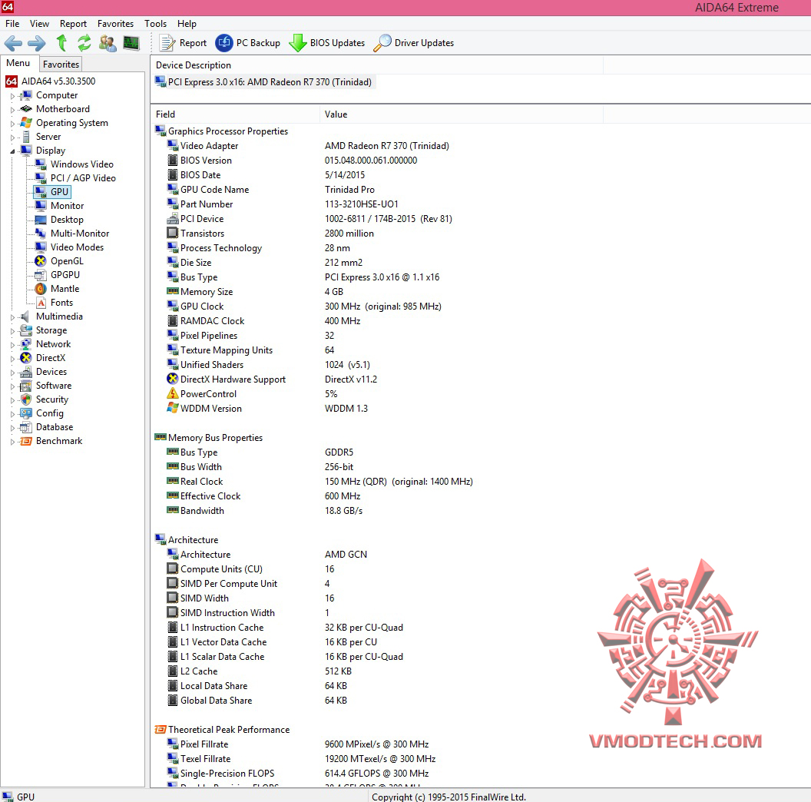Click the PowerControl warning icon

(x=173, y=394)
